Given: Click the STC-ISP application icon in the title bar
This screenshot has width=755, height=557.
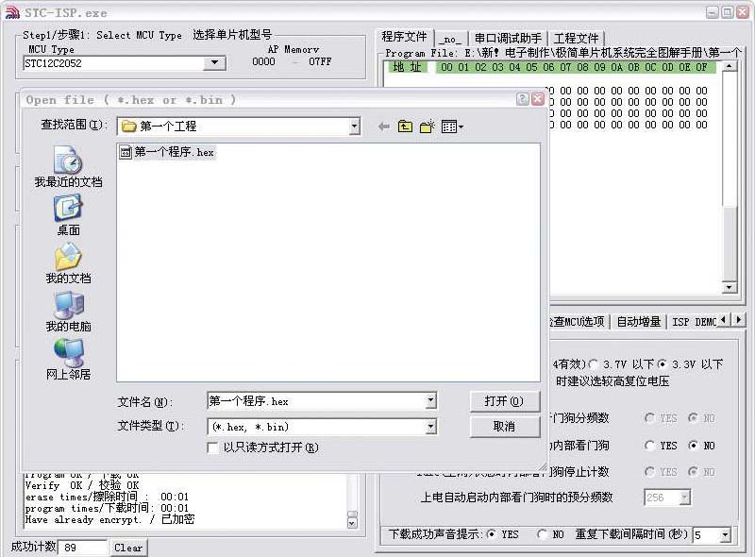Looking at the screenshot, I should (12, 12).
